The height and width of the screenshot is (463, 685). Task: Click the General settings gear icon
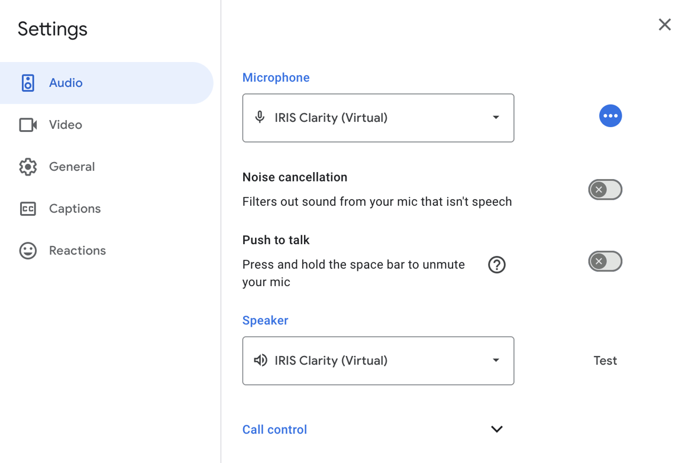pos(28,167)
